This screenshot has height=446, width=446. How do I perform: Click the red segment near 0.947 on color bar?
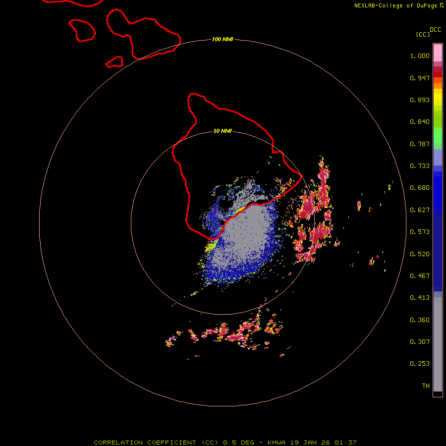click(x=438, y=74)
